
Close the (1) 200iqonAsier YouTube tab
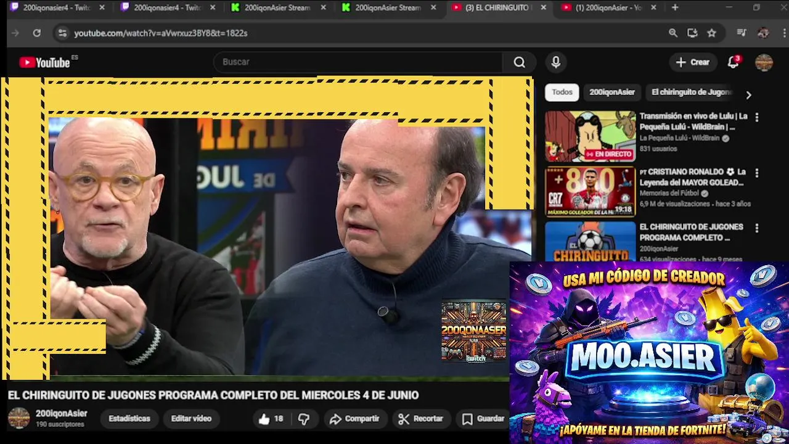pos(653,8)
